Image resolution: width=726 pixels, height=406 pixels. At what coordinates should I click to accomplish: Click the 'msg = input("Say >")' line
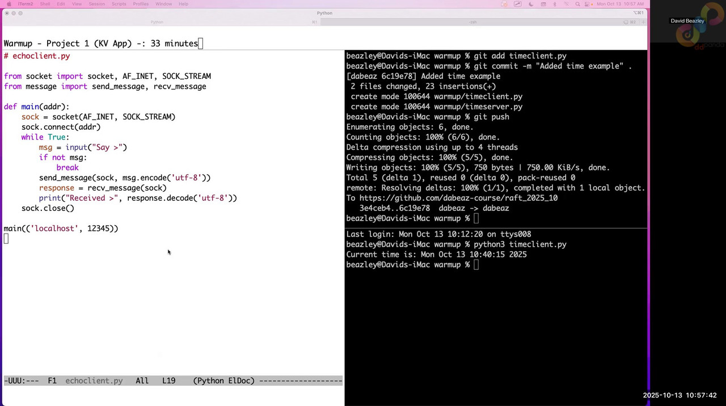coord(83,147)
